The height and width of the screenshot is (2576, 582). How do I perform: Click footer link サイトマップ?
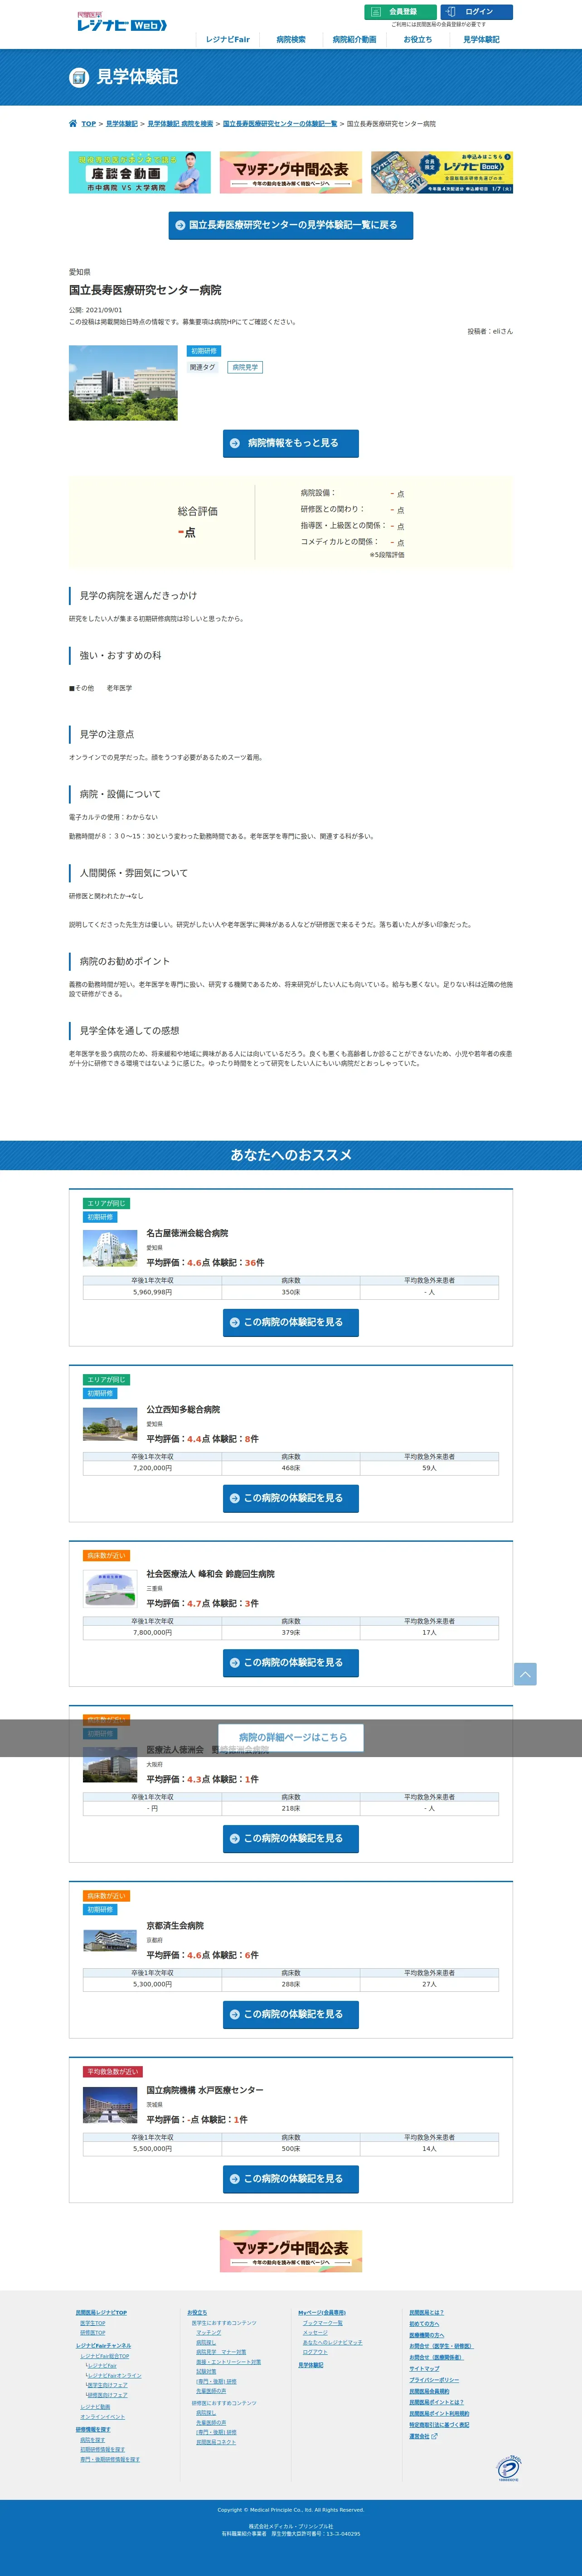point(424,2369)
